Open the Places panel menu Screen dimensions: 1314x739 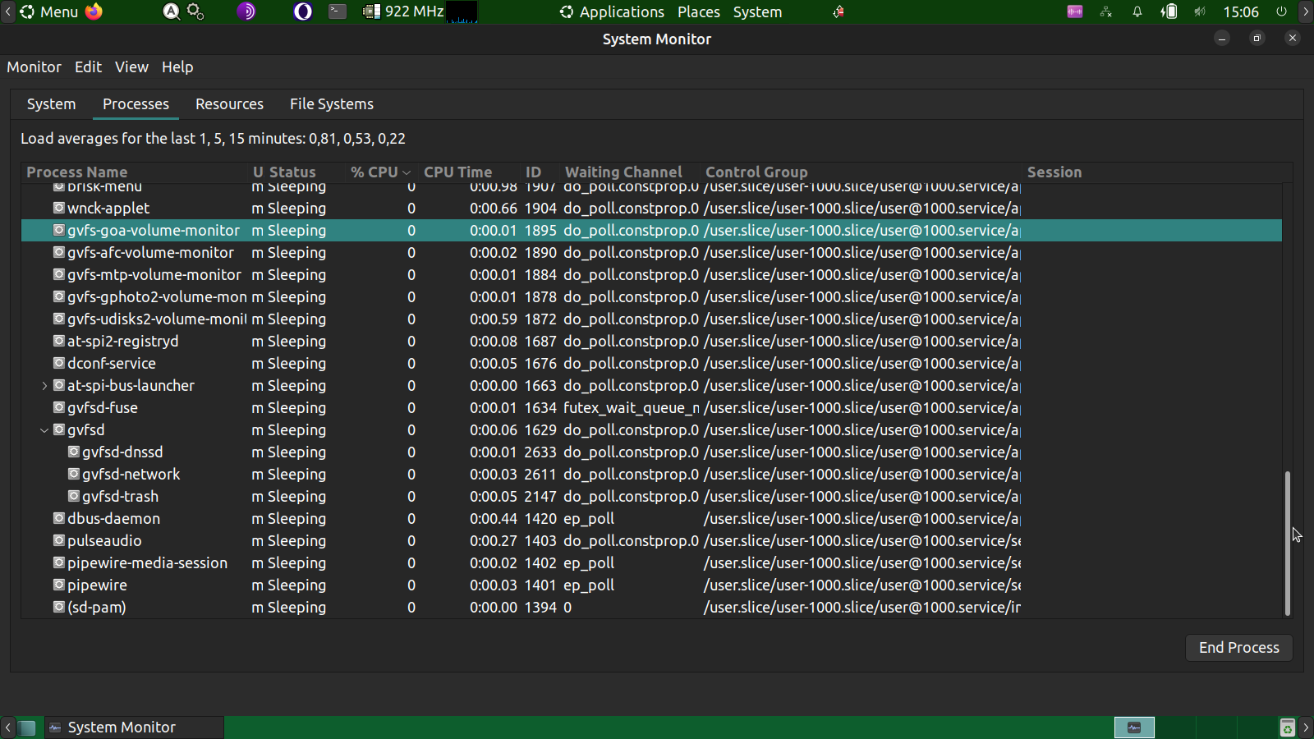(698, 11)
